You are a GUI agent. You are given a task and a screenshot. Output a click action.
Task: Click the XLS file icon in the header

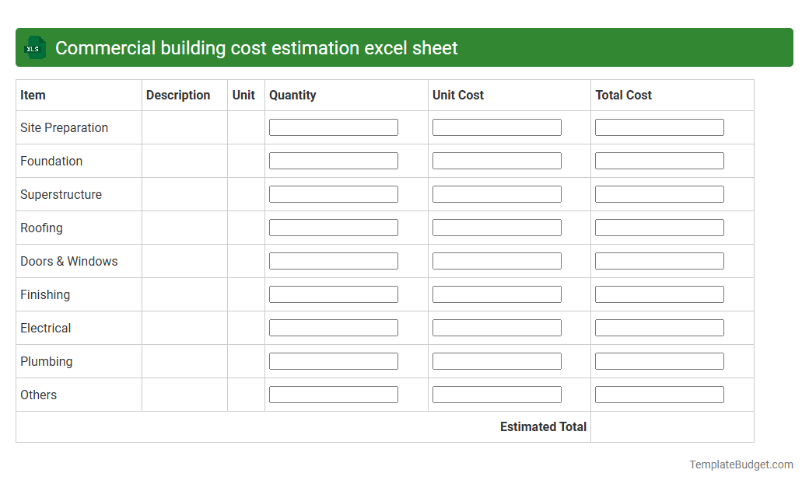(x=34, y=47)
